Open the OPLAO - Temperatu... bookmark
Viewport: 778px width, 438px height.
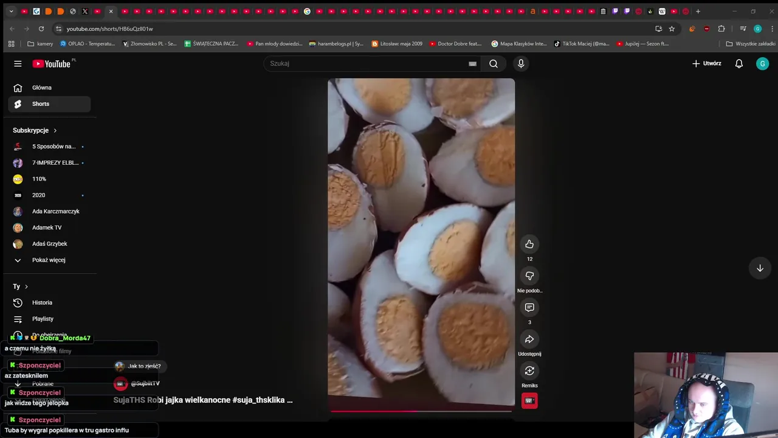click(x=87, y=44)
